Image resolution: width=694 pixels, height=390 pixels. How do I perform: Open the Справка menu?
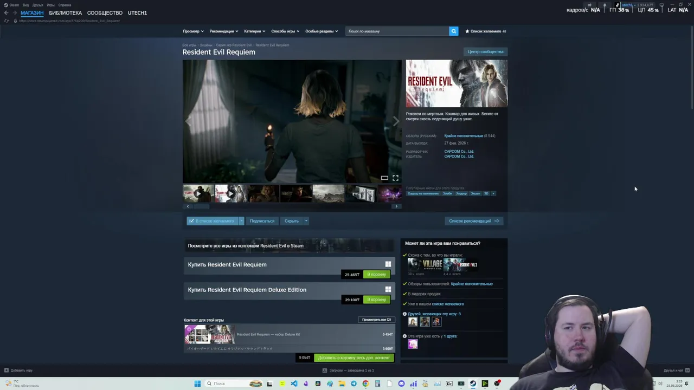[x=65, y=5]
